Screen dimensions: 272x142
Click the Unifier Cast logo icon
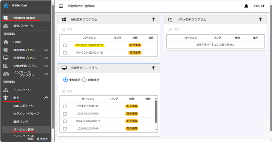[x=6, y=6]
